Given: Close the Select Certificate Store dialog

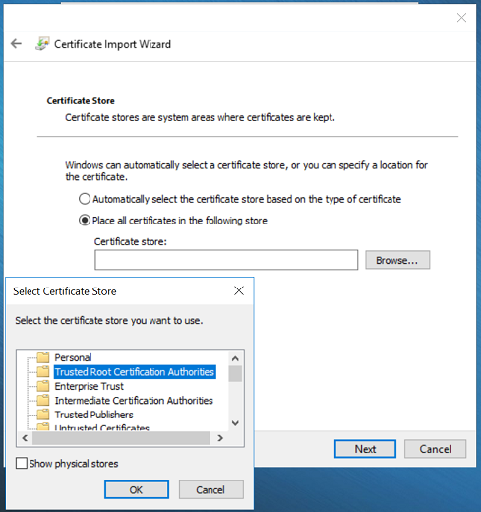Looking at the screenshot, I should click(239, 290).
